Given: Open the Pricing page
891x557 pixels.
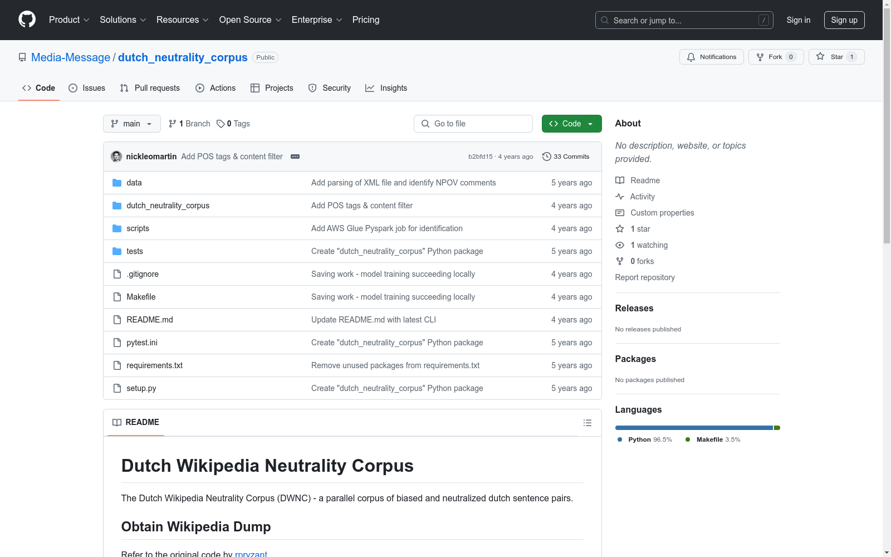Looking at the screenshot, I should coord(366,20).
